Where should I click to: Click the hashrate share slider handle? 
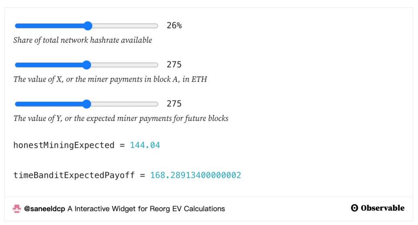click(88, 26)
